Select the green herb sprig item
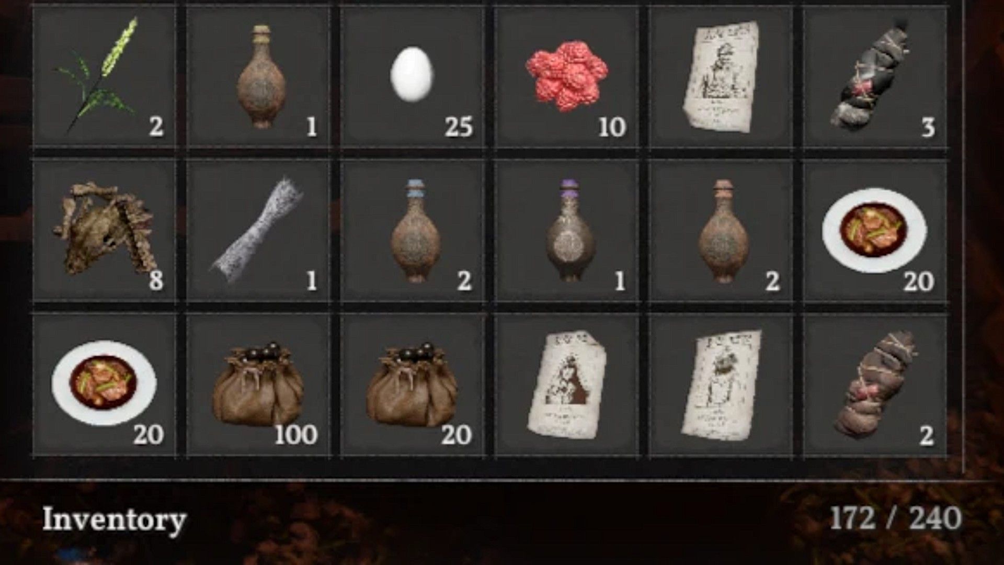 (x=105, y=76)
